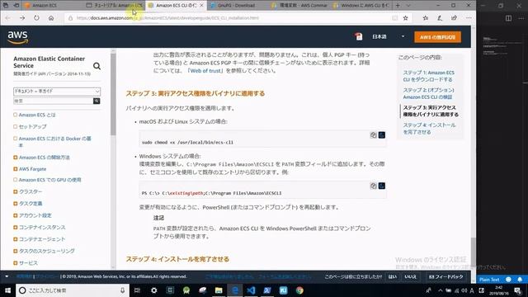Screen dimensions: 528x297
Task: Close the Amazon ECS CLI tab
Action: (x=201, y=6)
